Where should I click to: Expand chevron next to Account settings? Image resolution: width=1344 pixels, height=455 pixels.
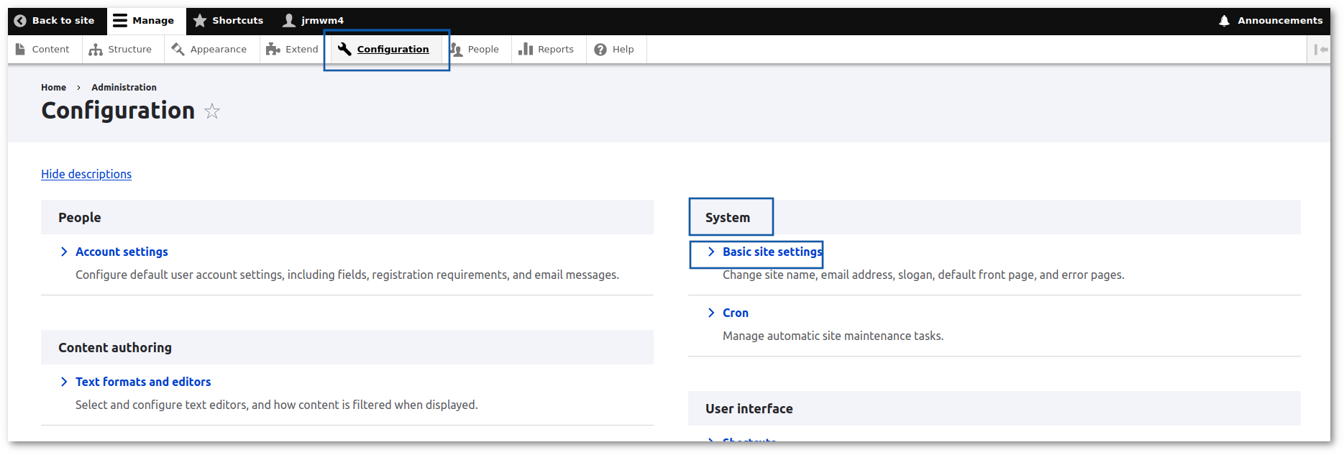(64, 252)
